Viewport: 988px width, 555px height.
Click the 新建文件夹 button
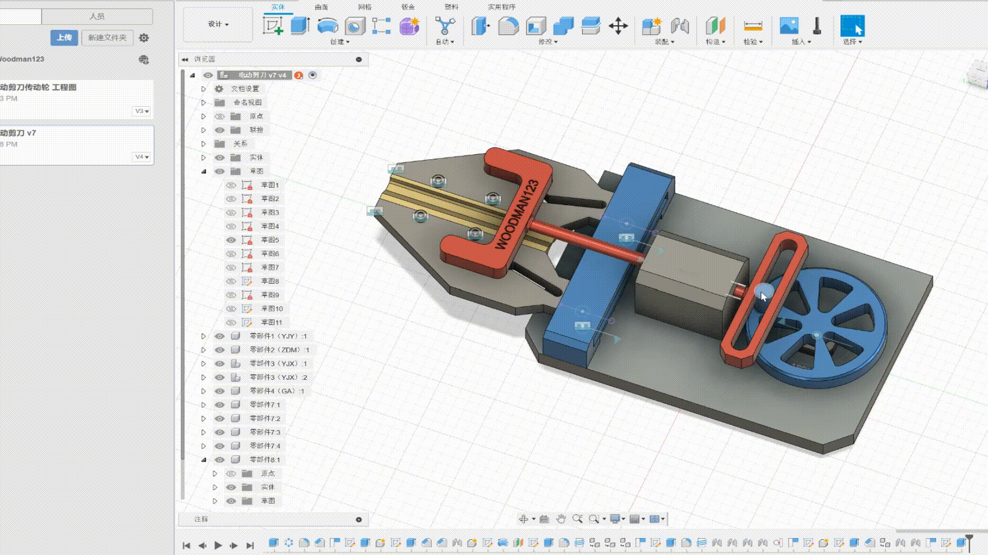pyautogui.click(x=107, y=38)
